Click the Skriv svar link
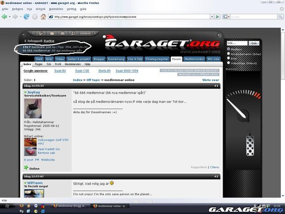The height and width of the screenshot is (214, 285). pyautogui.click(x=211, y=80)
